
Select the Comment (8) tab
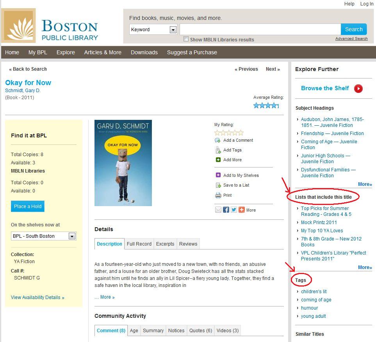click(x=111, y=331)
